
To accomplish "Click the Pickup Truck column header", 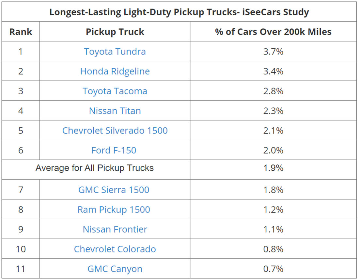I will point(115,32).
